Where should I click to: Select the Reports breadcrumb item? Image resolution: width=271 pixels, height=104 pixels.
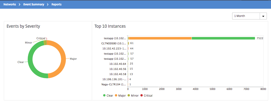57,4
